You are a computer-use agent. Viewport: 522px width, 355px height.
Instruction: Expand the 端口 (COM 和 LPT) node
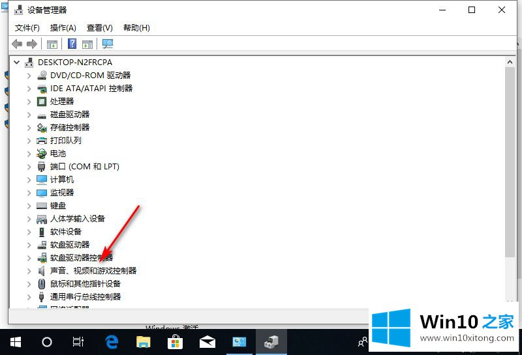pos(29,167)
